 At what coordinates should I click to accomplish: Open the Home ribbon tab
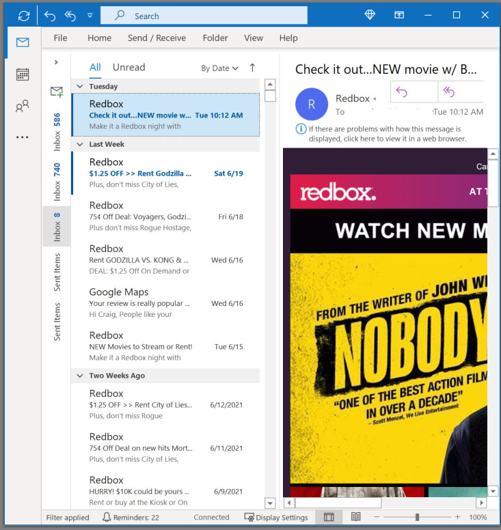pyautogui.click(x=100, y=38)
